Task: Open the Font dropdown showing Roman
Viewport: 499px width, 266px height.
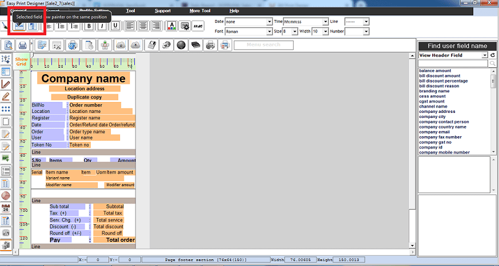Action: pos(269,31)
